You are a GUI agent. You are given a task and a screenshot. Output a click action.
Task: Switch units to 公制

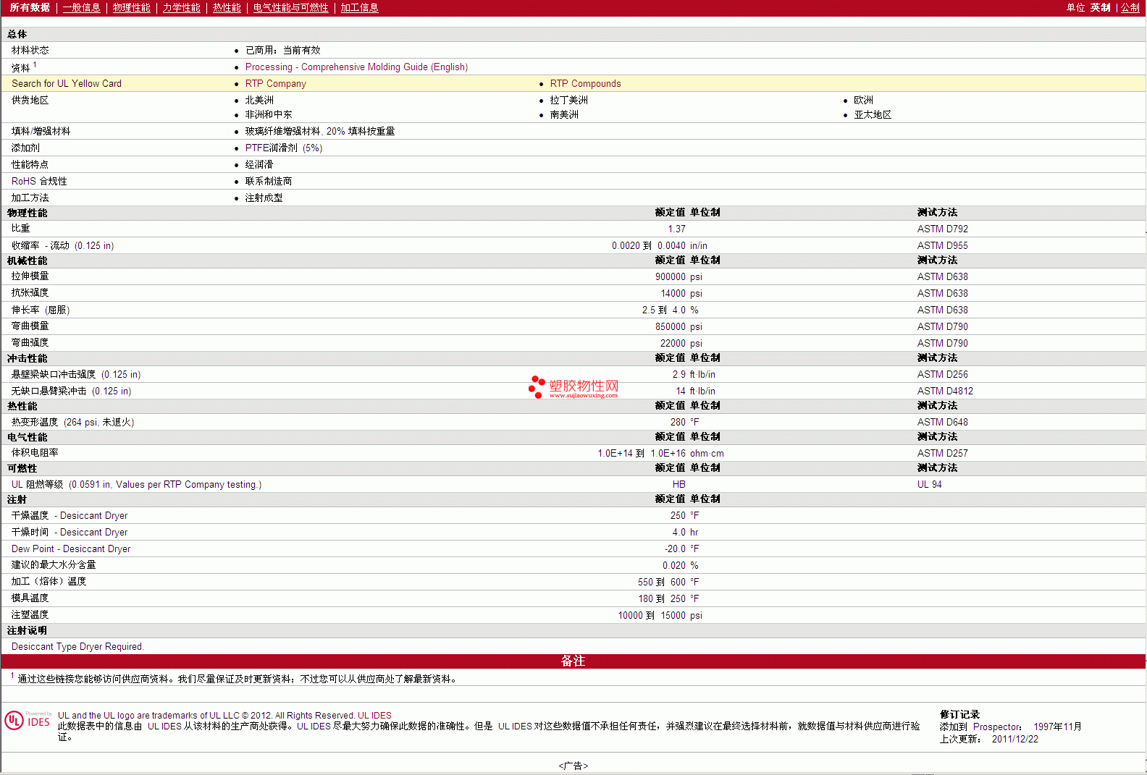(x=1130, y=7)
